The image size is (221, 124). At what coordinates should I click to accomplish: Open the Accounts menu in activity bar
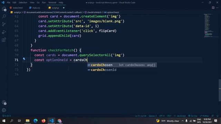(4, 103)
